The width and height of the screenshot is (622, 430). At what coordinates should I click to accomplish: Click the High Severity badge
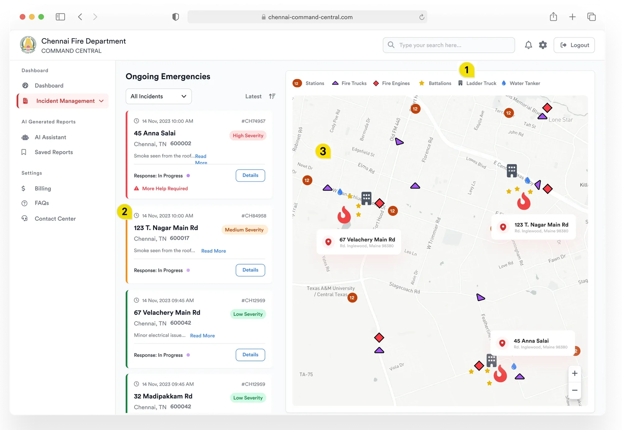(248, 136)
